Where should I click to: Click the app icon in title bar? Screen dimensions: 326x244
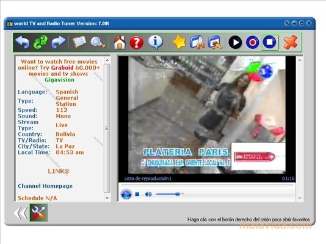[10, 24]
